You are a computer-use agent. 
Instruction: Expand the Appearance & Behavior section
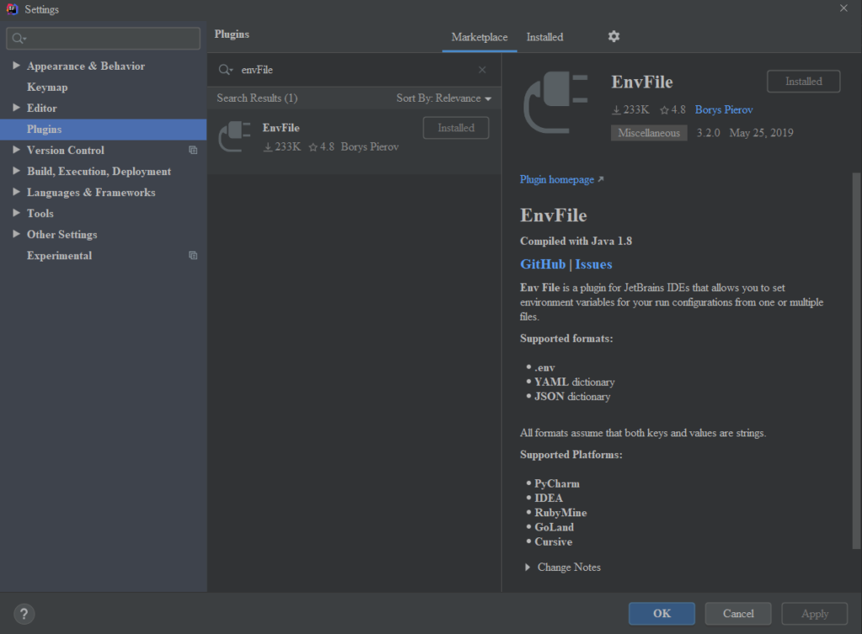click(17, 66)
